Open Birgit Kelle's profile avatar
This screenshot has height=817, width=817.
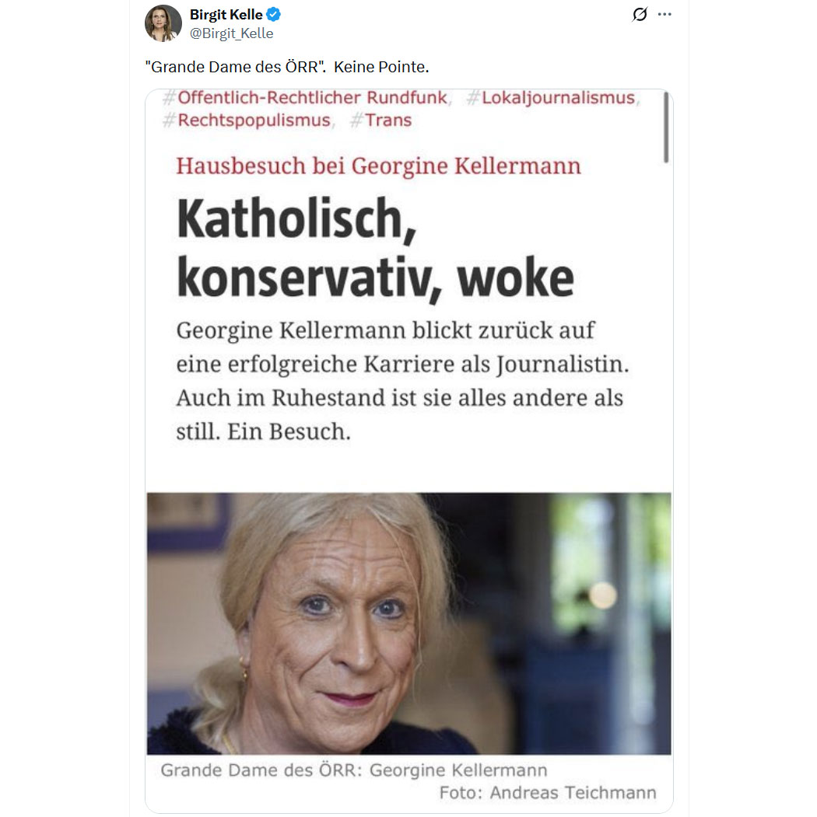pyautogui.click(x=163, y=23)
